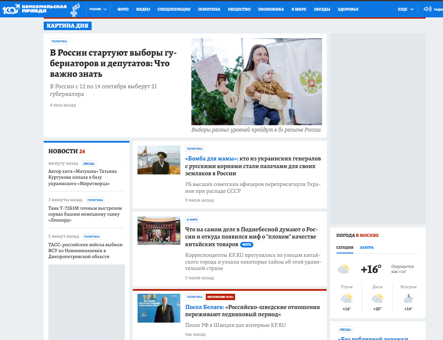Open the Россия region dropdown

(x=98, y=9)
